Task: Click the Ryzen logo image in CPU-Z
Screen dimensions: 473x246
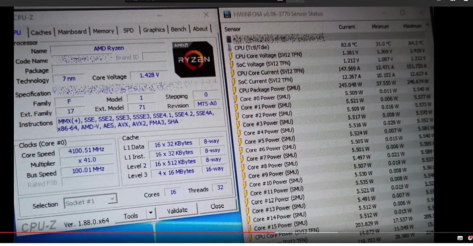Action: coord(194,59)
